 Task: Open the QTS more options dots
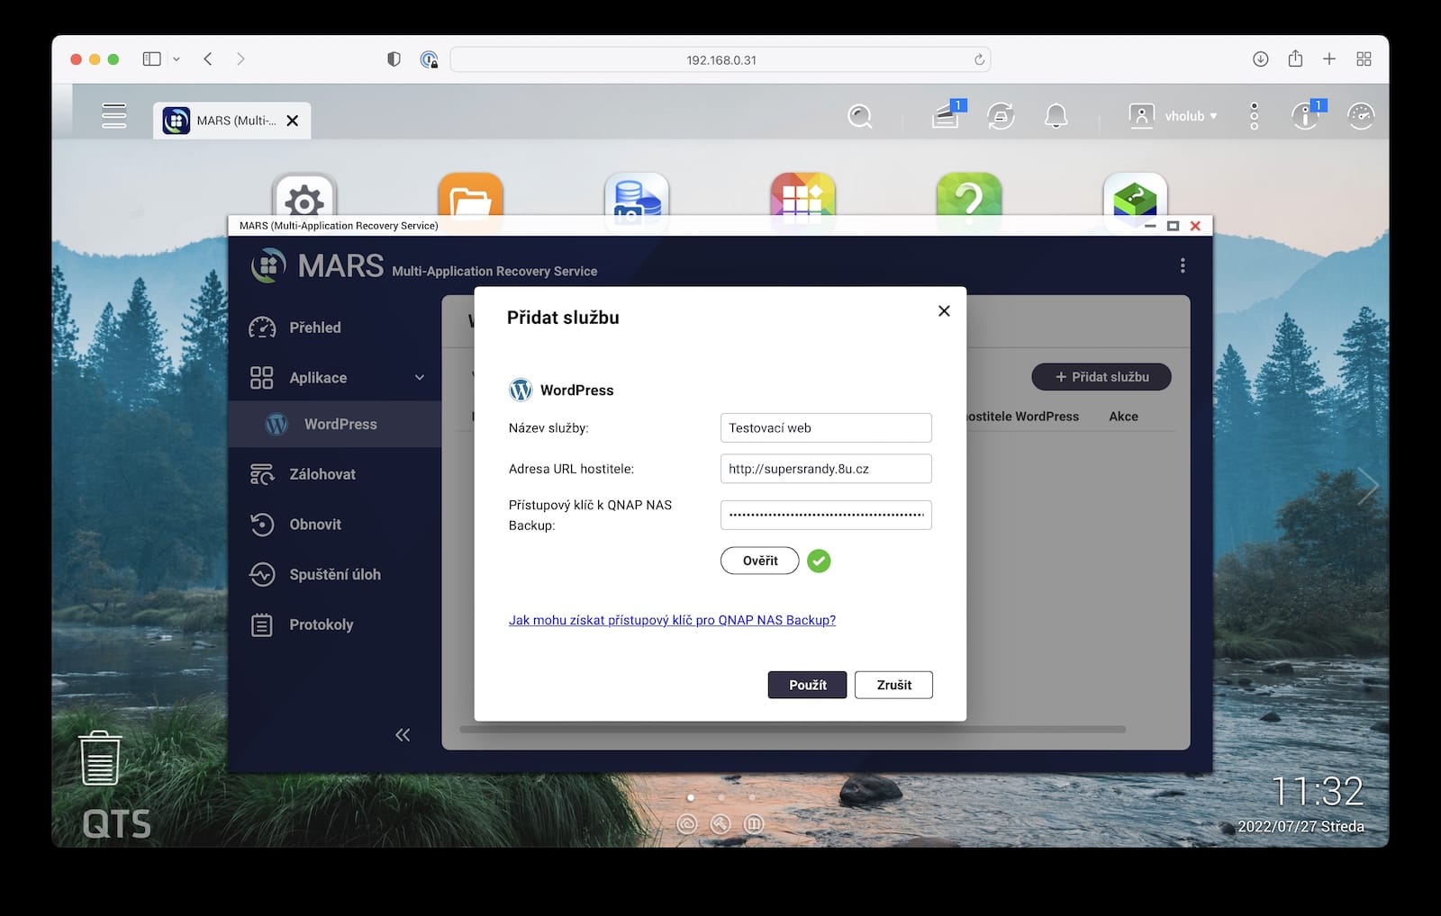1254,116
